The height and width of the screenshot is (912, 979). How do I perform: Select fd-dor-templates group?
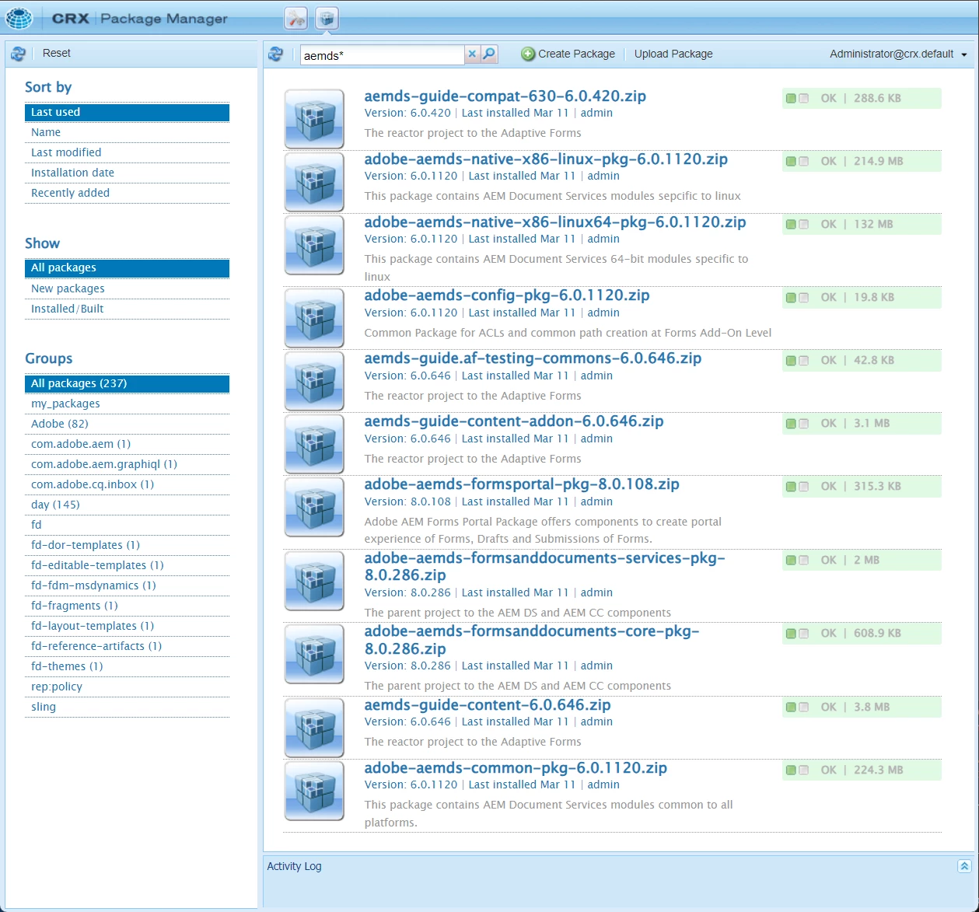[127, 545]
